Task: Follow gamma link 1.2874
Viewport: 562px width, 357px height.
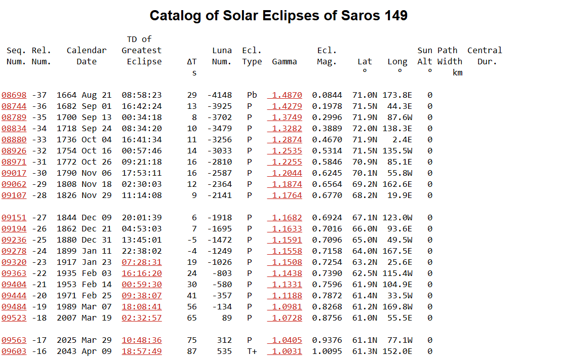Action: [285, 139]
